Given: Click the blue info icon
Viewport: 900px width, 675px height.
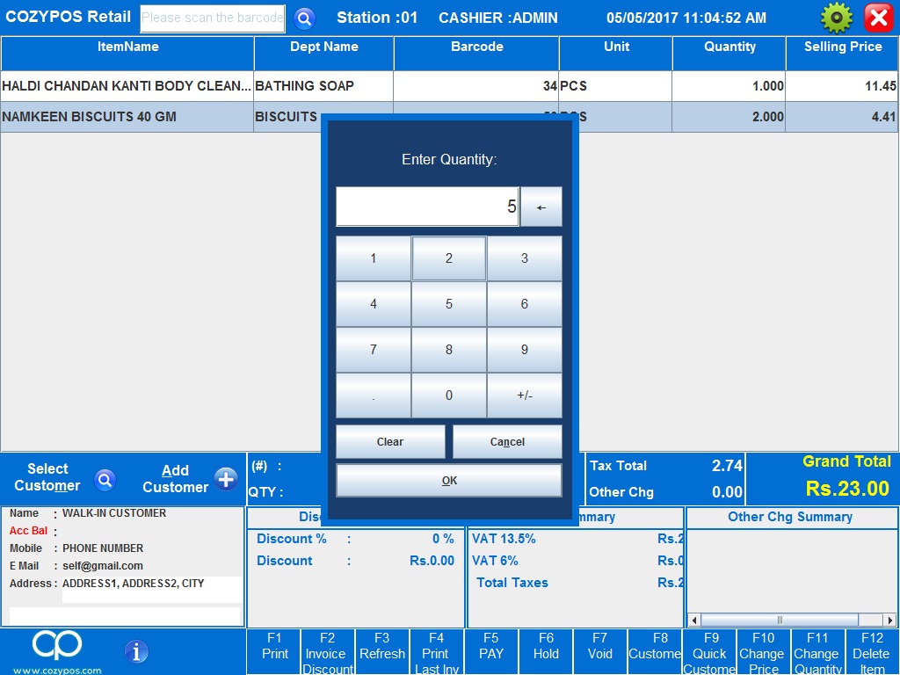Looking at the screenshot, I should [136, 651].
